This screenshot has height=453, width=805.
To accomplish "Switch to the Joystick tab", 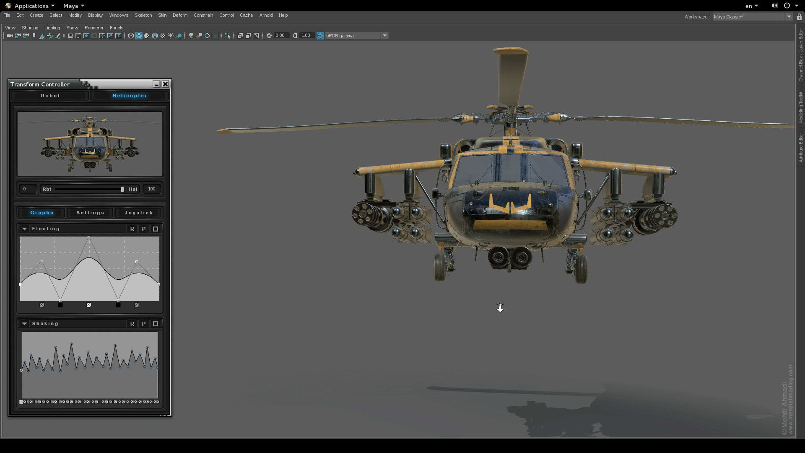I will pyautogui.click(x=138, y=213).
